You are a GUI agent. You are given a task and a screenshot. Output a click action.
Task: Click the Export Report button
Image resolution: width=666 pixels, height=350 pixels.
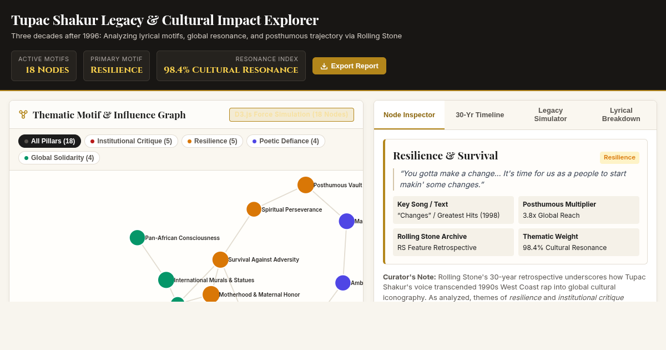tap(349, 66)
